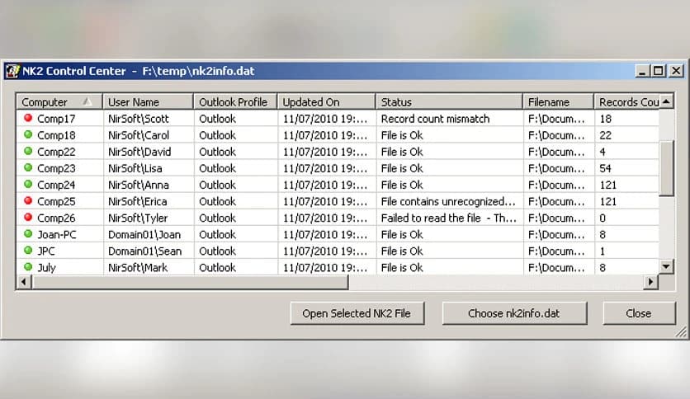This screenshot has height=399, width=690.
Task: Click the red status icon for Comp26
Action: (28, 217)
